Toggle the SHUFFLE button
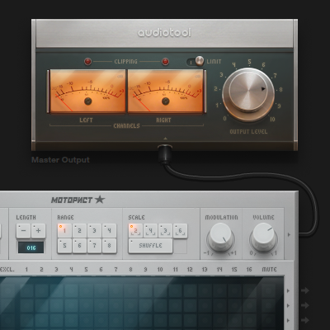 click(x=150, y=246)
